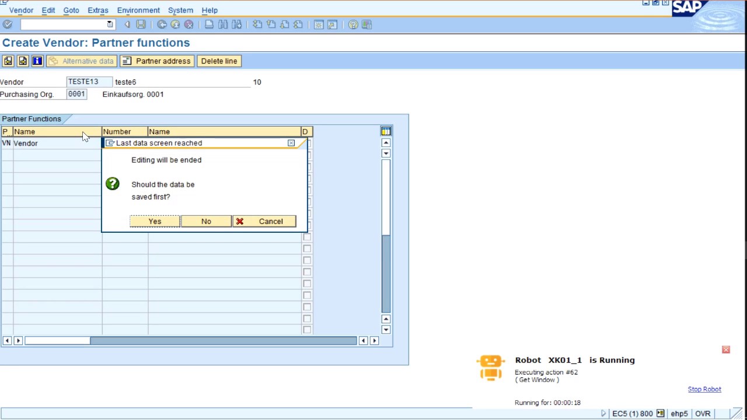This screenshot has width=747, height=420.
Task: Click the Find binoculars icon
Action: (x=222, y=24)
